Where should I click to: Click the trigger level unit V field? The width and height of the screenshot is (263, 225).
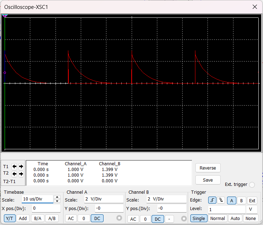pyautogui.click(x=252, y=209)
